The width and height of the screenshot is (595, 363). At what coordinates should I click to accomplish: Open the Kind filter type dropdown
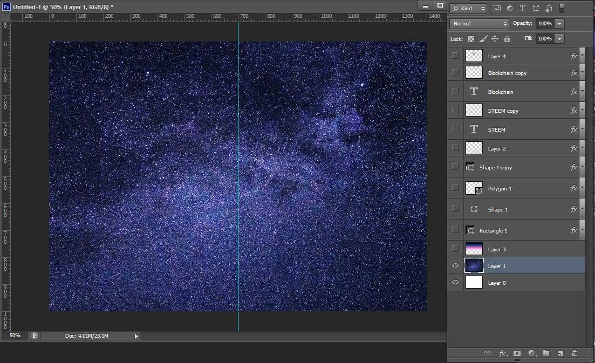coord(468,9)
